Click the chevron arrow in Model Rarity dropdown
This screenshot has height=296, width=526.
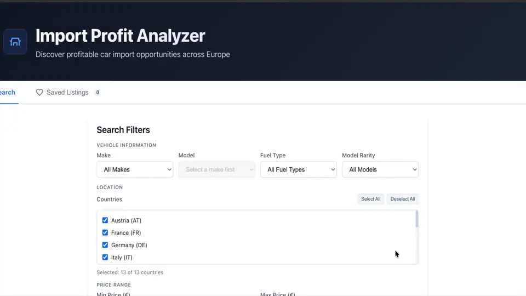[414, 170]
